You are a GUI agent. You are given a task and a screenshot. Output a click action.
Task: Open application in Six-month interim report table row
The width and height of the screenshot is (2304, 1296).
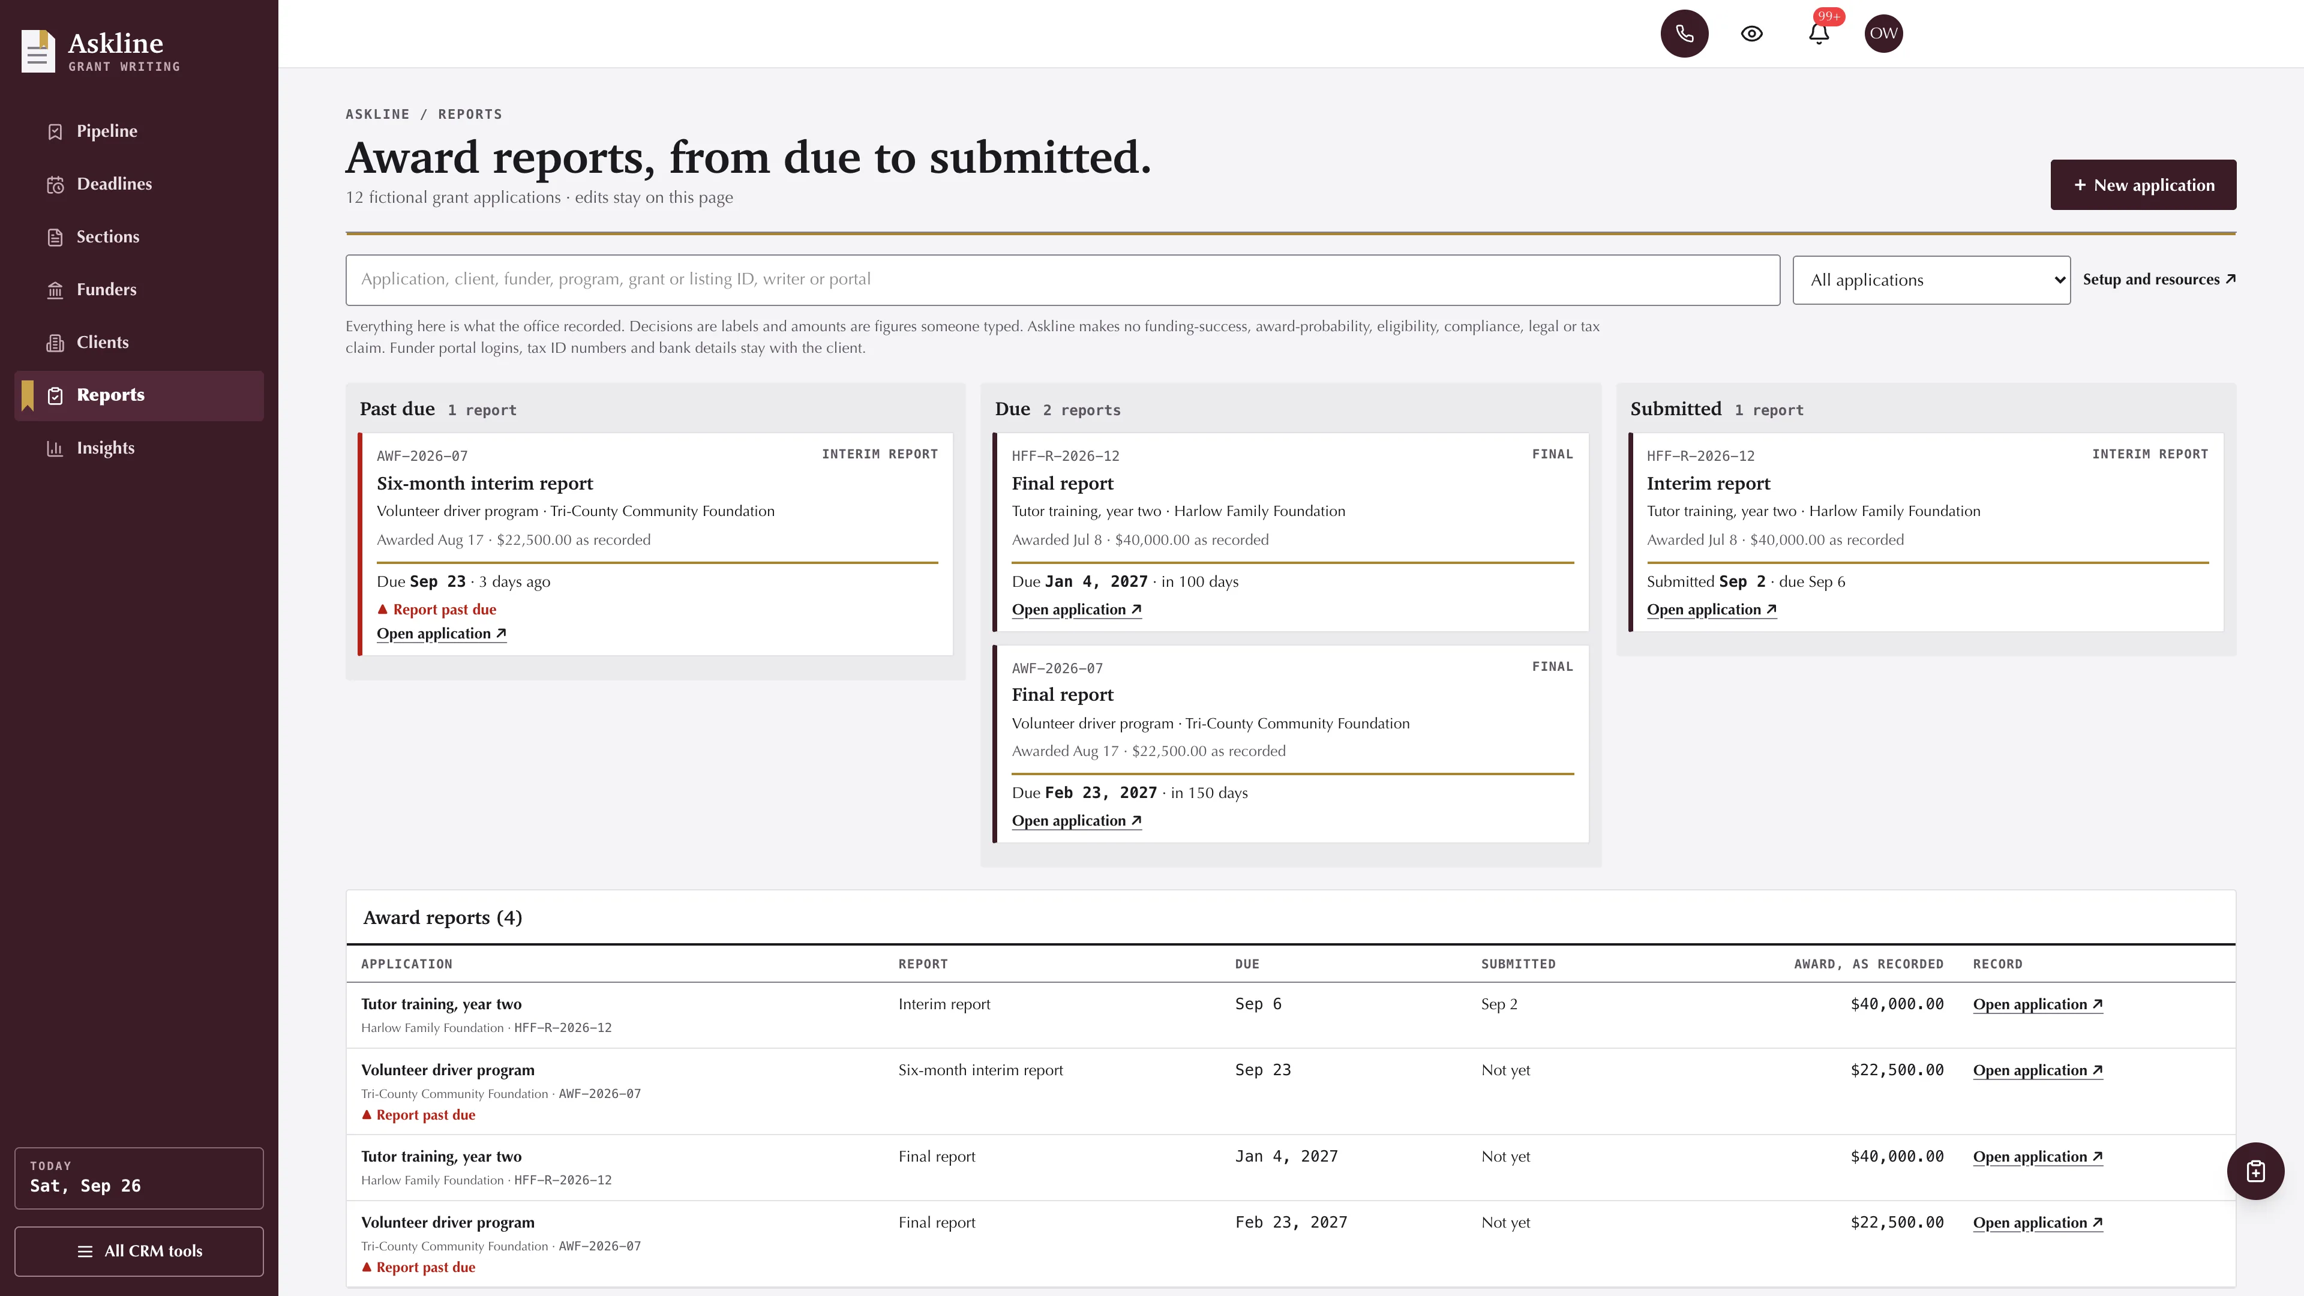click(2038, 1070)
